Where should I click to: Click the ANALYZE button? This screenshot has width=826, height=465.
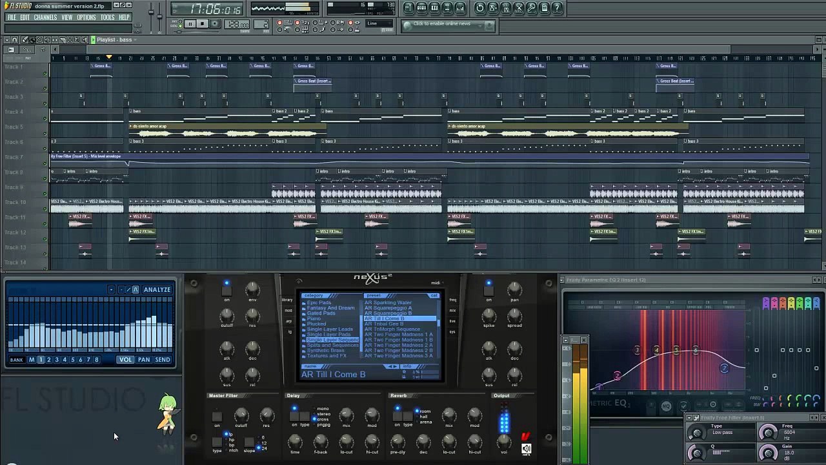click(157, 290)
